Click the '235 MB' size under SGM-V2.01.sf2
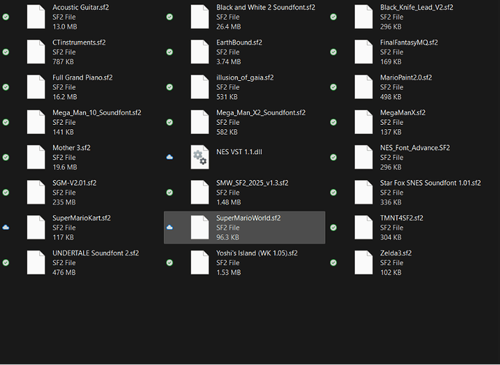Image resolution: width=500 pixels, height=365 pixels. click(x=64, y=202)
